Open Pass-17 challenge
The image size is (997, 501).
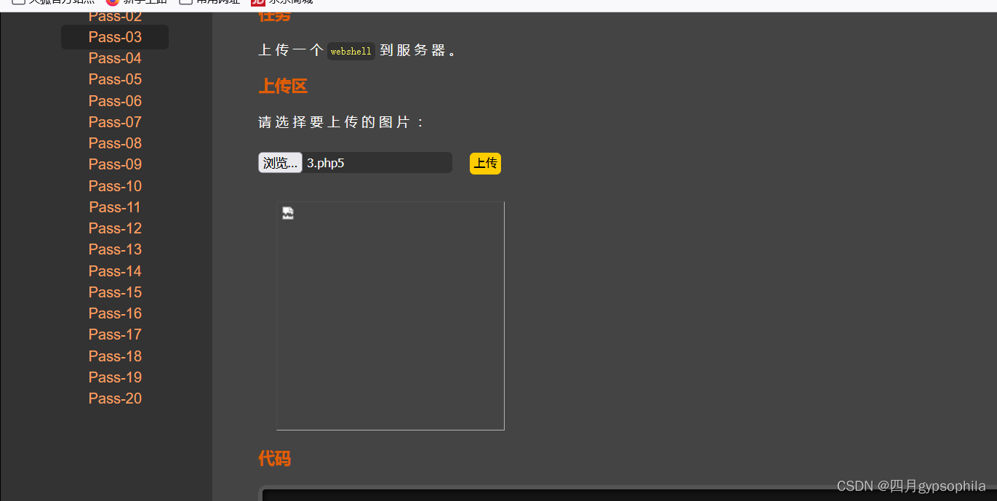115,334
